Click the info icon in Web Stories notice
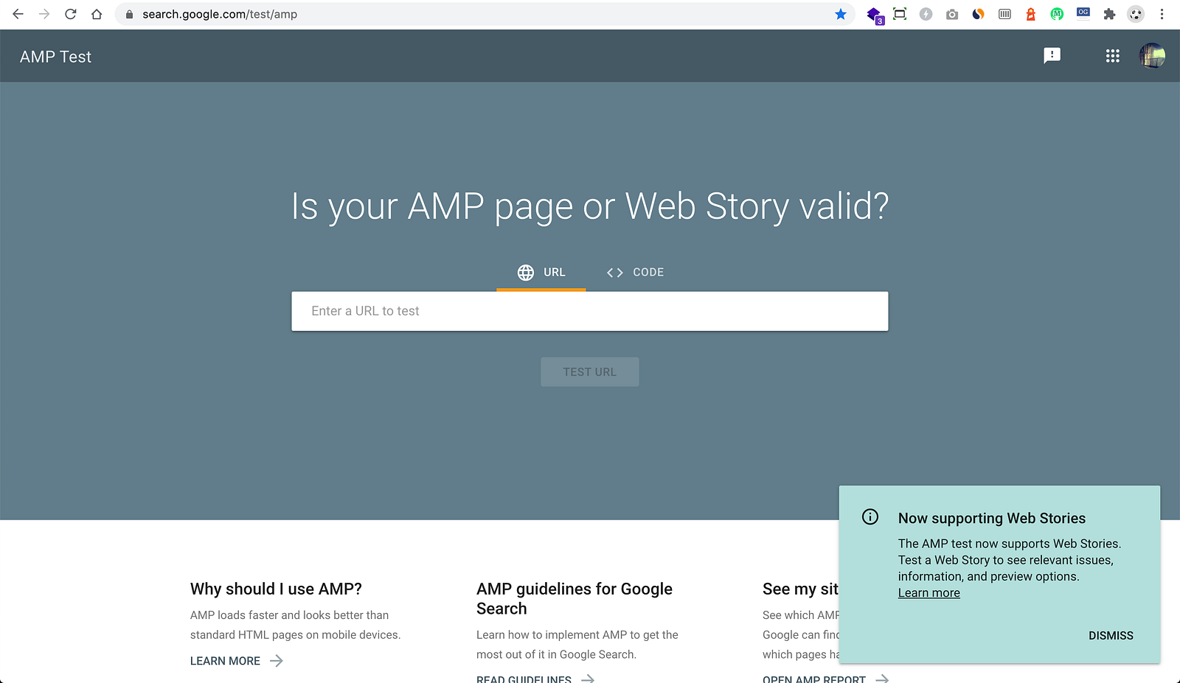The width and height of the screenshot is (1180, 683). coord(870,517)
